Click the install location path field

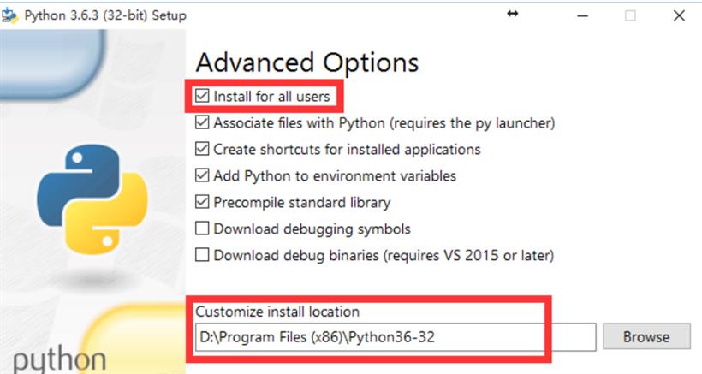point(394,337)
